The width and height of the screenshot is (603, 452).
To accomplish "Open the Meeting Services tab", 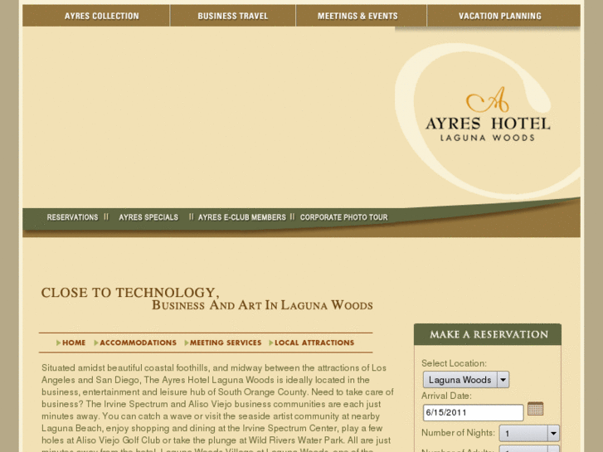I will [222, 343].
